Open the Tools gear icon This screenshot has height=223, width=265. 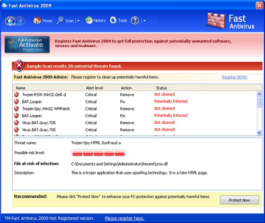(113, 20)
